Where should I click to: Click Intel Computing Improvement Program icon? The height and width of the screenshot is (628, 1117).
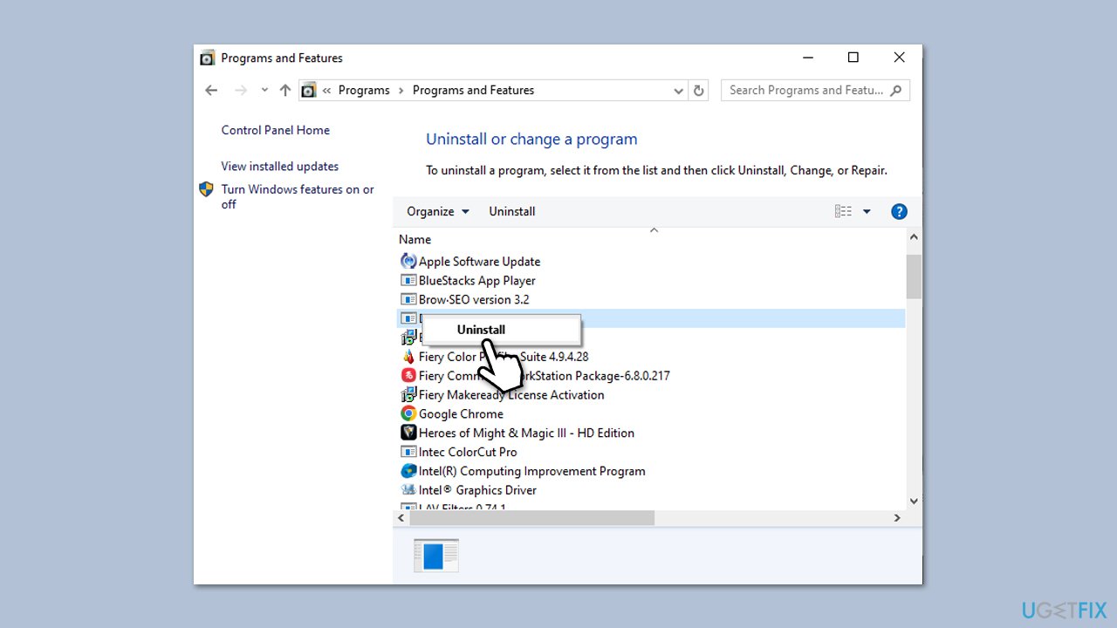[x=408, y=471]
